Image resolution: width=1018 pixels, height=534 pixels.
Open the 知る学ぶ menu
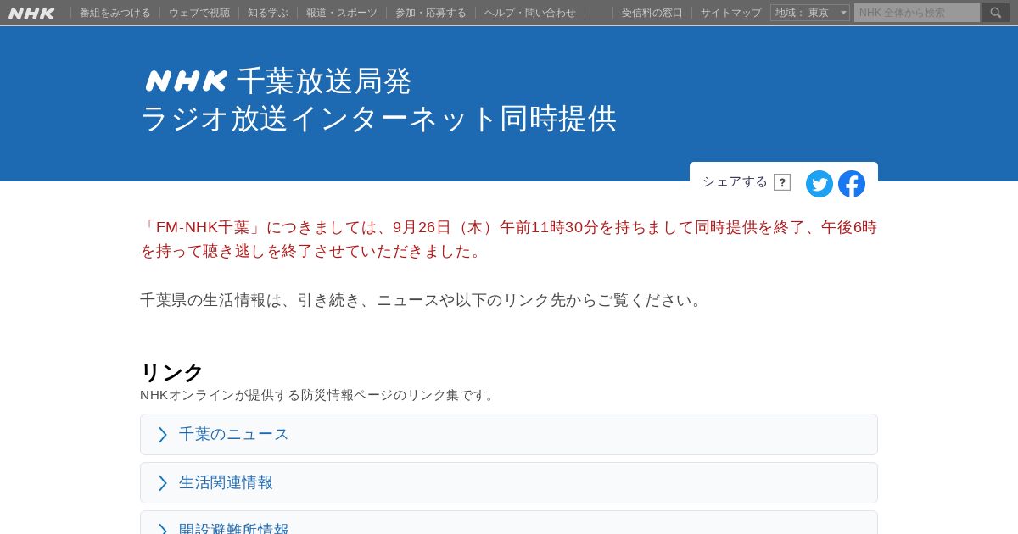click(268, 13)
